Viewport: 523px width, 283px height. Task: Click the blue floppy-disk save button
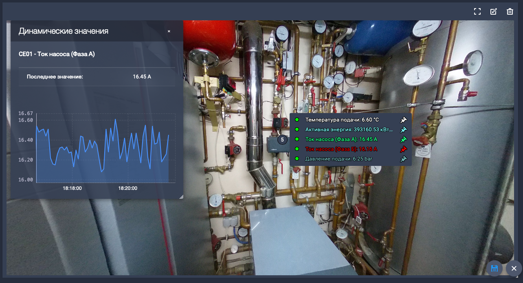coord(494,268)
